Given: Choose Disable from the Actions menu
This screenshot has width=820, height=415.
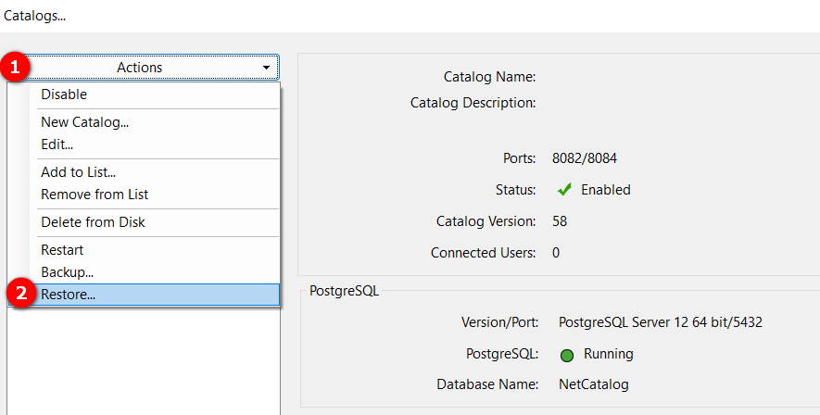Looking at the screenshot, I should point(64,94).
